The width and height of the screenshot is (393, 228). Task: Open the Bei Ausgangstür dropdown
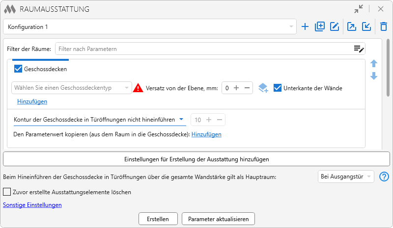click(x=346, y=177)
